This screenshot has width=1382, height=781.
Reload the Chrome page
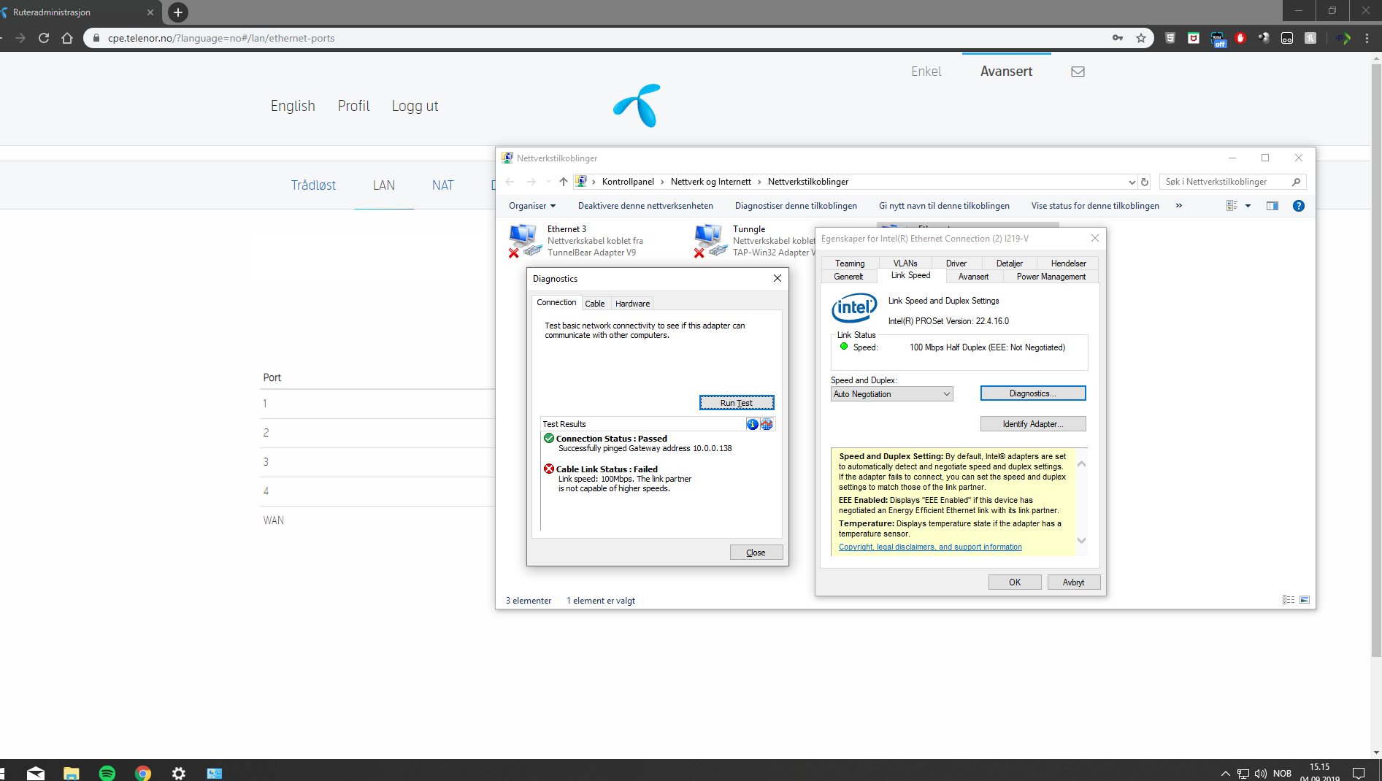[x=44, y=38]
